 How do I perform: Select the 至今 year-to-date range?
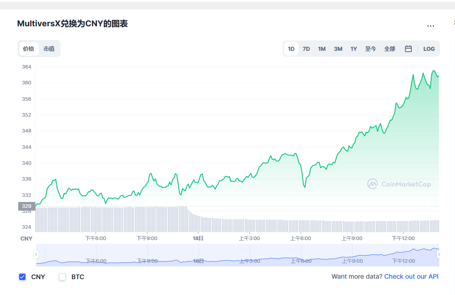pyautogui.click(x=370, y=49)
